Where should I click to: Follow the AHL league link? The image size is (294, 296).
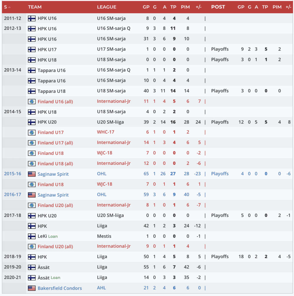click(102, 288)
